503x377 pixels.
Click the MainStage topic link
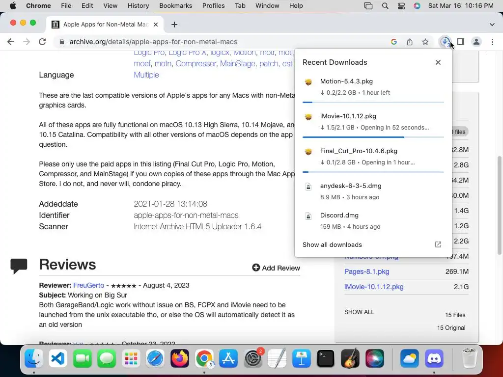[x=237, y=63]
